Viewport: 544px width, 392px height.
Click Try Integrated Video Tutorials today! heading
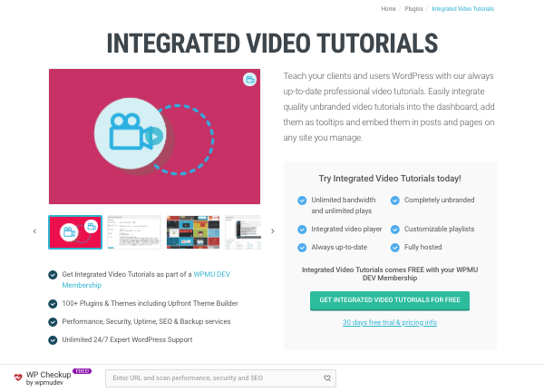point(390,179)
